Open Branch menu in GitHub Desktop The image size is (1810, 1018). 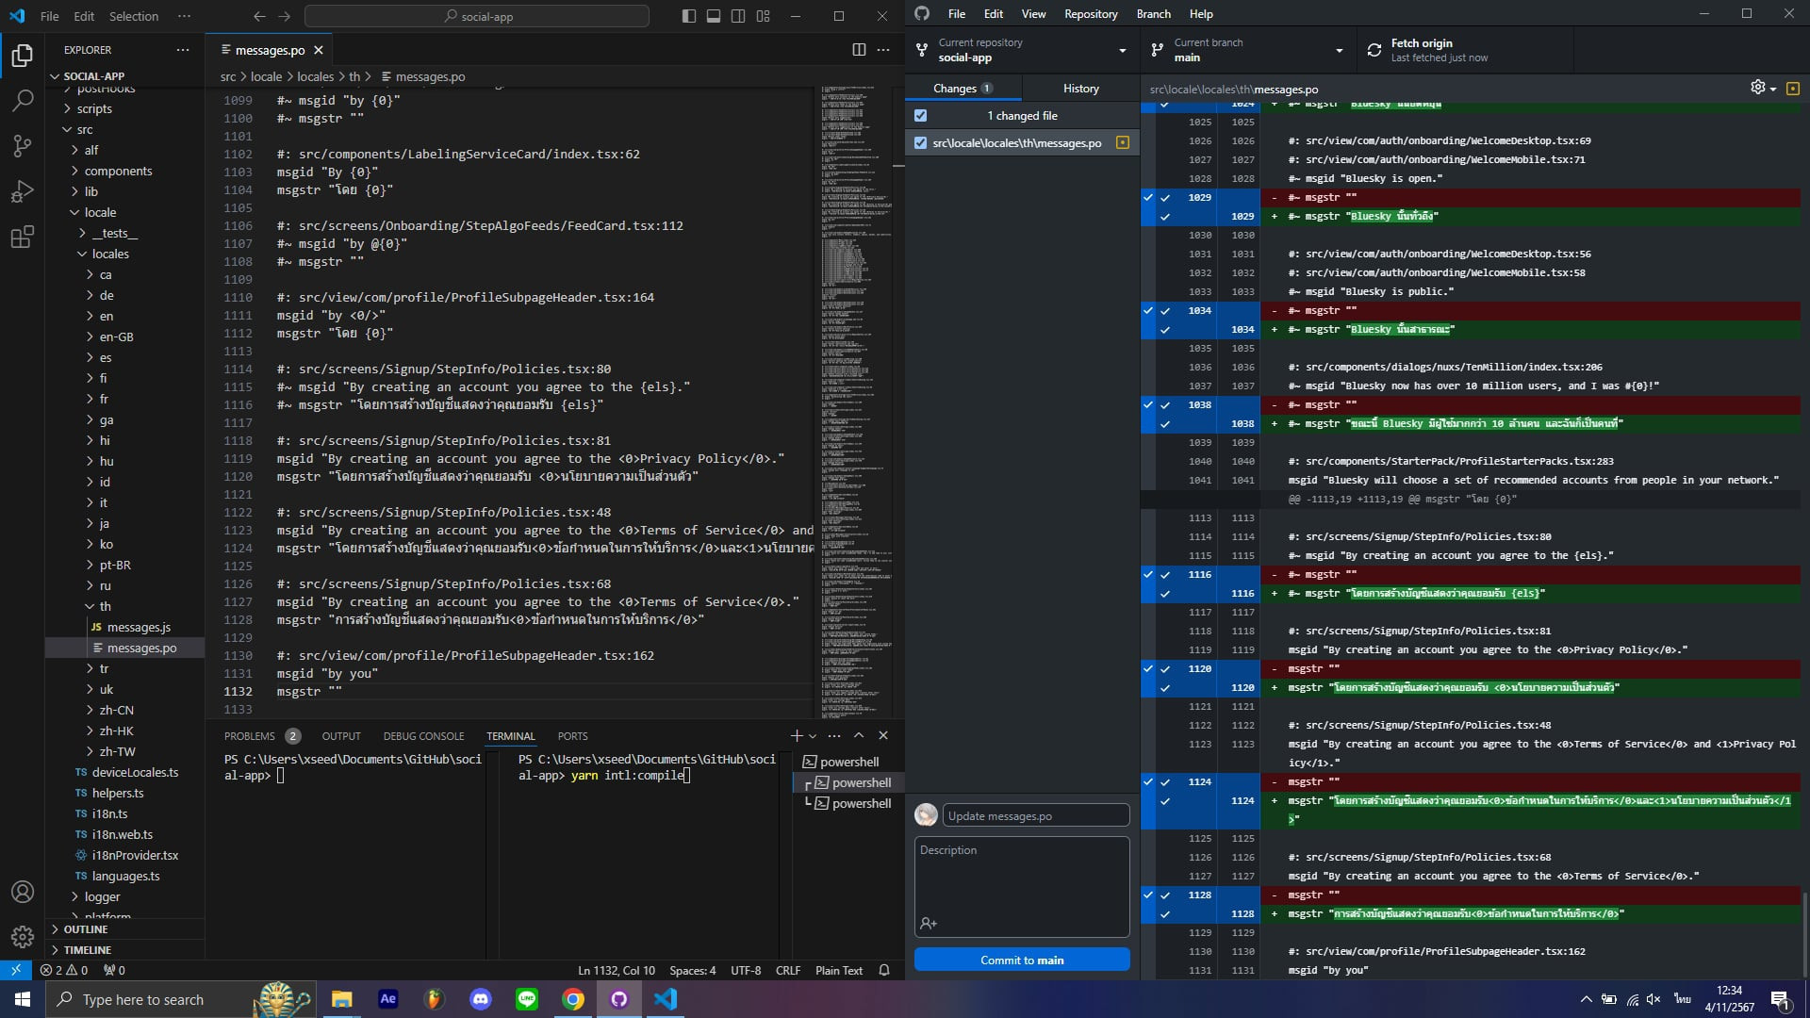point(1153,14)
